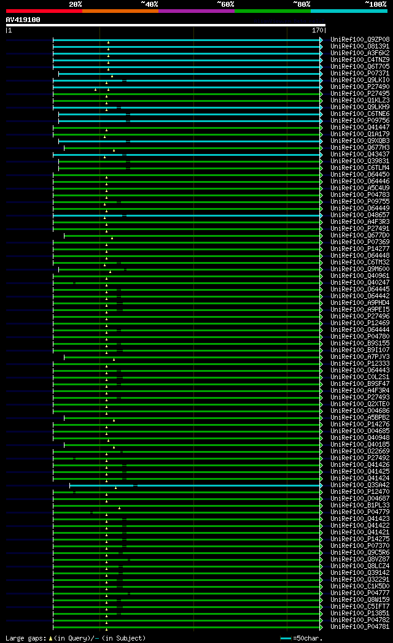Choose the UniRef100_P12333 entry
This screenshot has width=393, height=643.
[360, 364]
